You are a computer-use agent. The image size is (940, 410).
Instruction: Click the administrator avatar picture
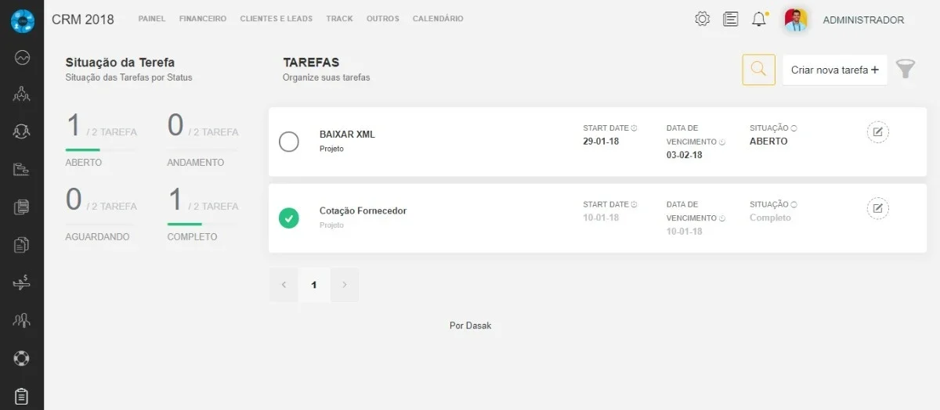[796, 20]
